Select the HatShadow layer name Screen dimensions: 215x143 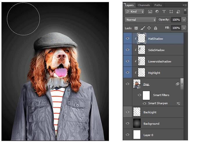[155, 39]
